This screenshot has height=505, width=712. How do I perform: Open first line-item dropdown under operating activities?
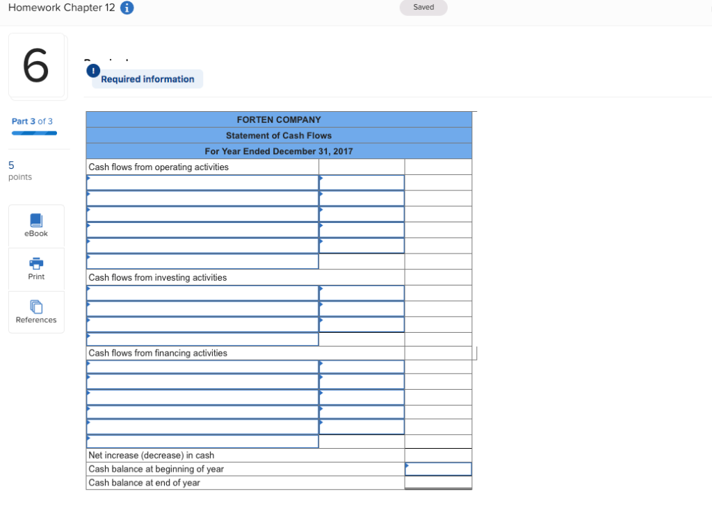[x=202, y=183]
